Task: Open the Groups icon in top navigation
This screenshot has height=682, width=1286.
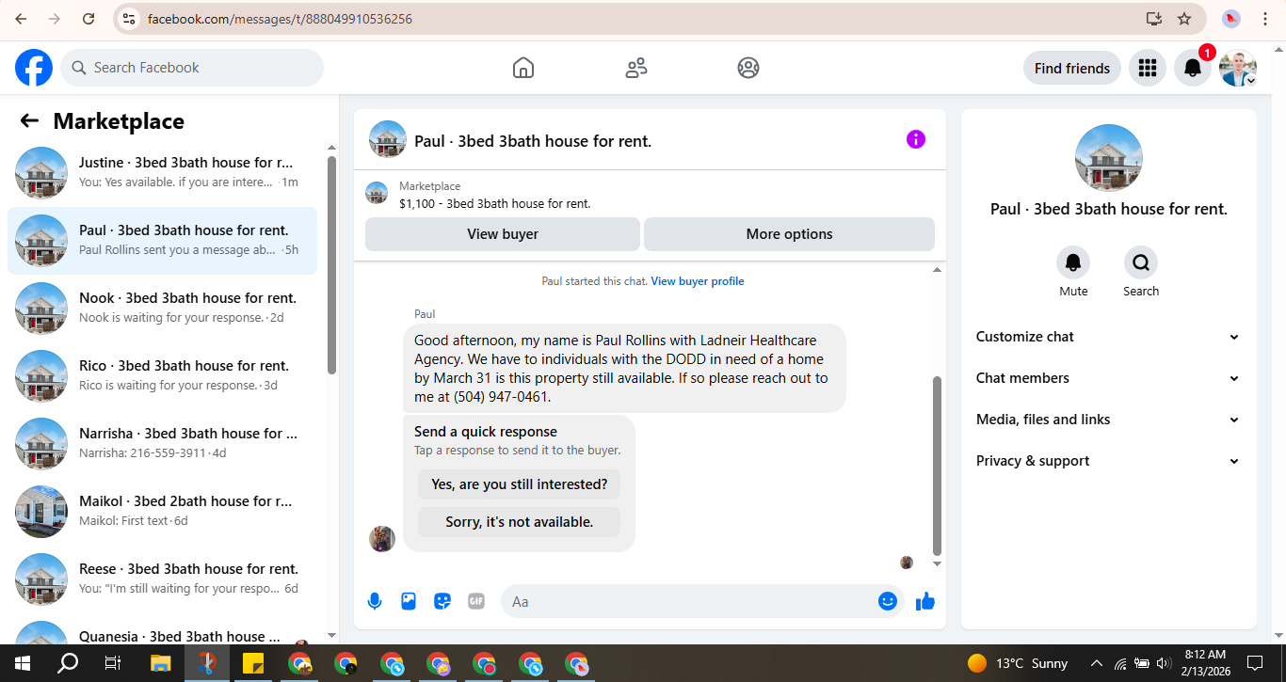Action: [748, 68]
